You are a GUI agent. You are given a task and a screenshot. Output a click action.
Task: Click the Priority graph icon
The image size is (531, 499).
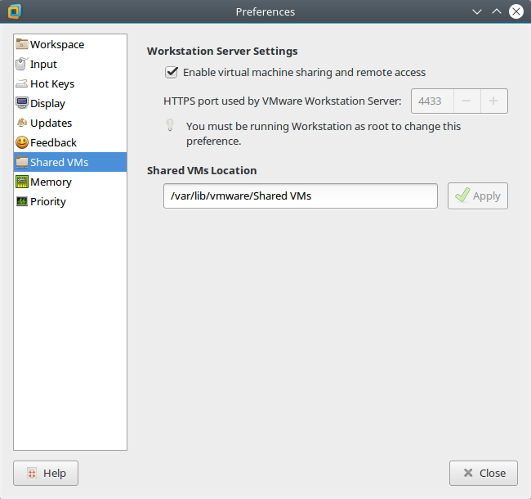click(22, 201)
